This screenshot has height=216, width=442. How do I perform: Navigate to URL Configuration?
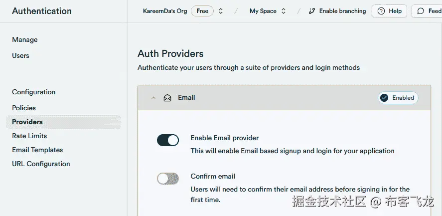pos(41,164)
